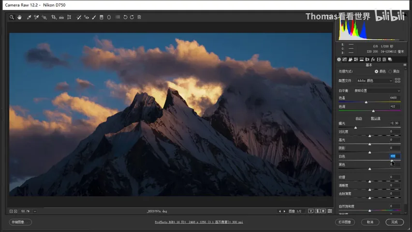
Task: Switch to the fx Effects tab
Action: click(x=373, y=59)
